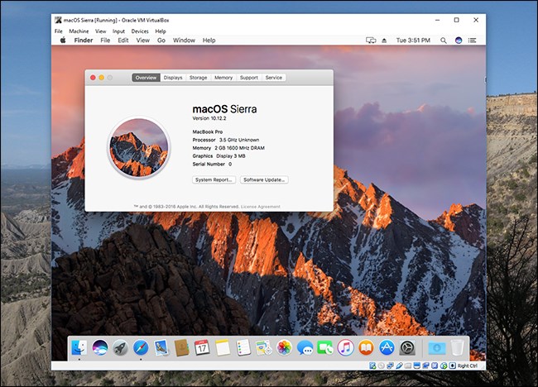This screenshot has height=387, width=538.
Task: Switch to the Memory tab
Action: pyautogui.click(x=223, y=78)
